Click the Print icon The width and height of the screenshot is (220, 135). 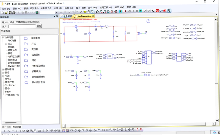point(14,13)
